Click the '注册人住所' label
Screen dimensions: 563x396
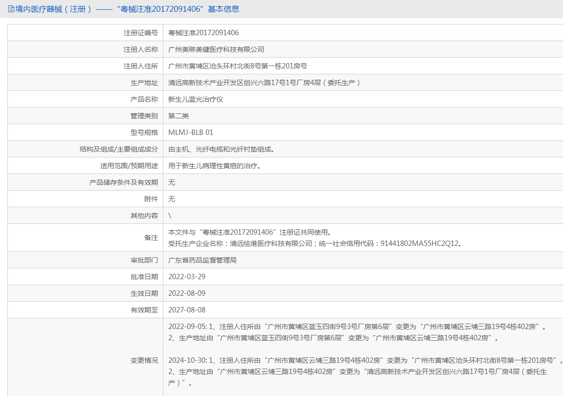click(x=141, y=66)
